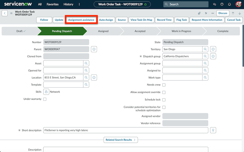Screen dimensions: 244x152
Task: Click Request More Information button
Action: point(207,20)
